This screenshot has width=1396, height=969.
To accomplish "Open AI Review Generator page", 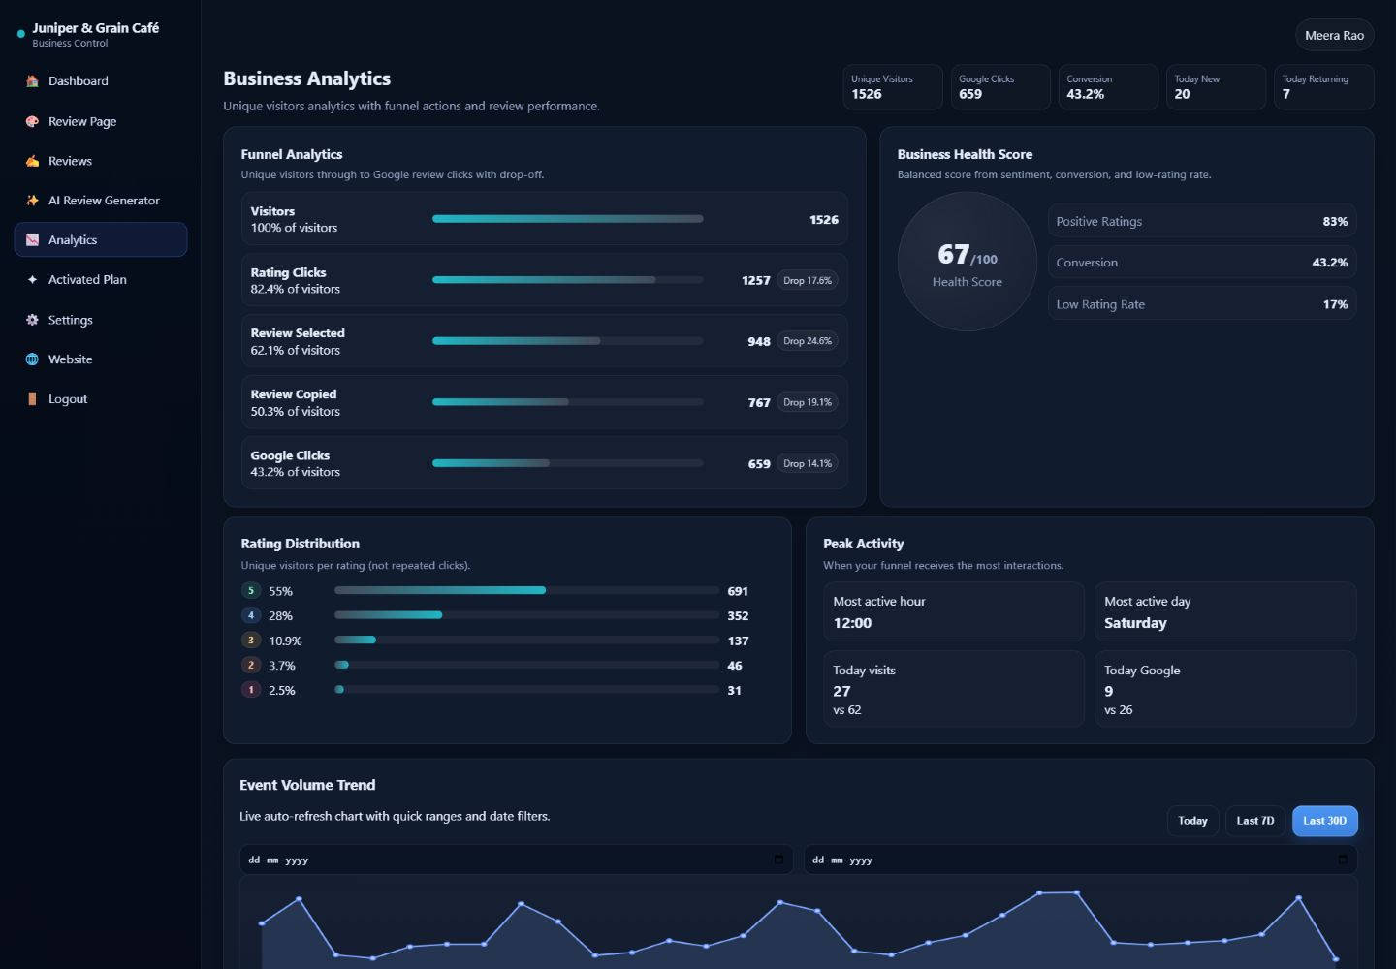I will pyautogui.click(x=101, y=201).
